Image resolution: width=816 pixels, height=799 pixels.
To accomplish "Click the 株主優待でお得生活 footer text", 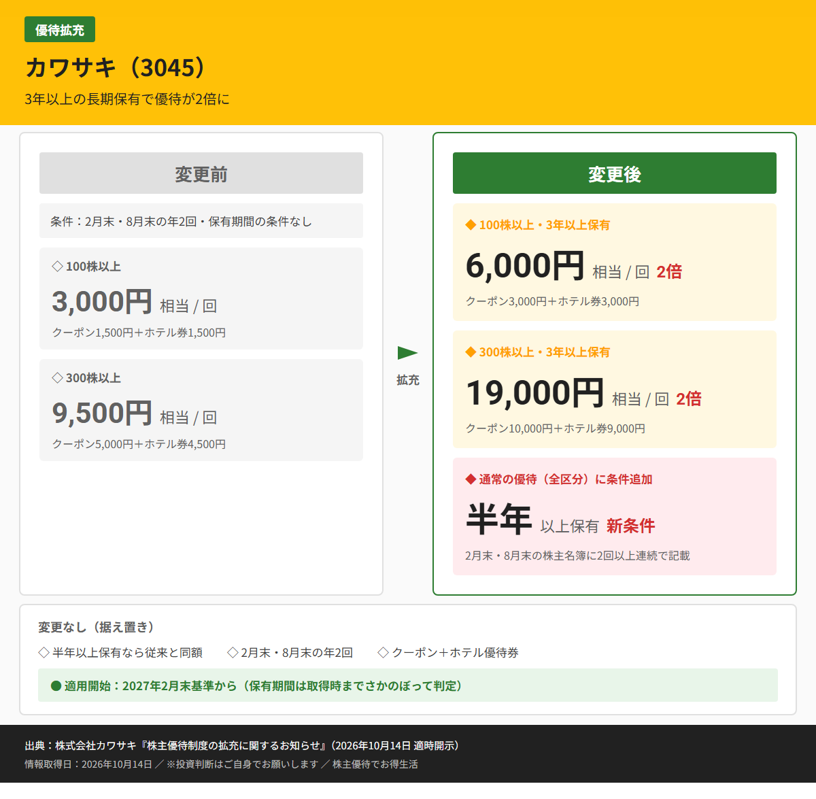I will tap(375, 764).
